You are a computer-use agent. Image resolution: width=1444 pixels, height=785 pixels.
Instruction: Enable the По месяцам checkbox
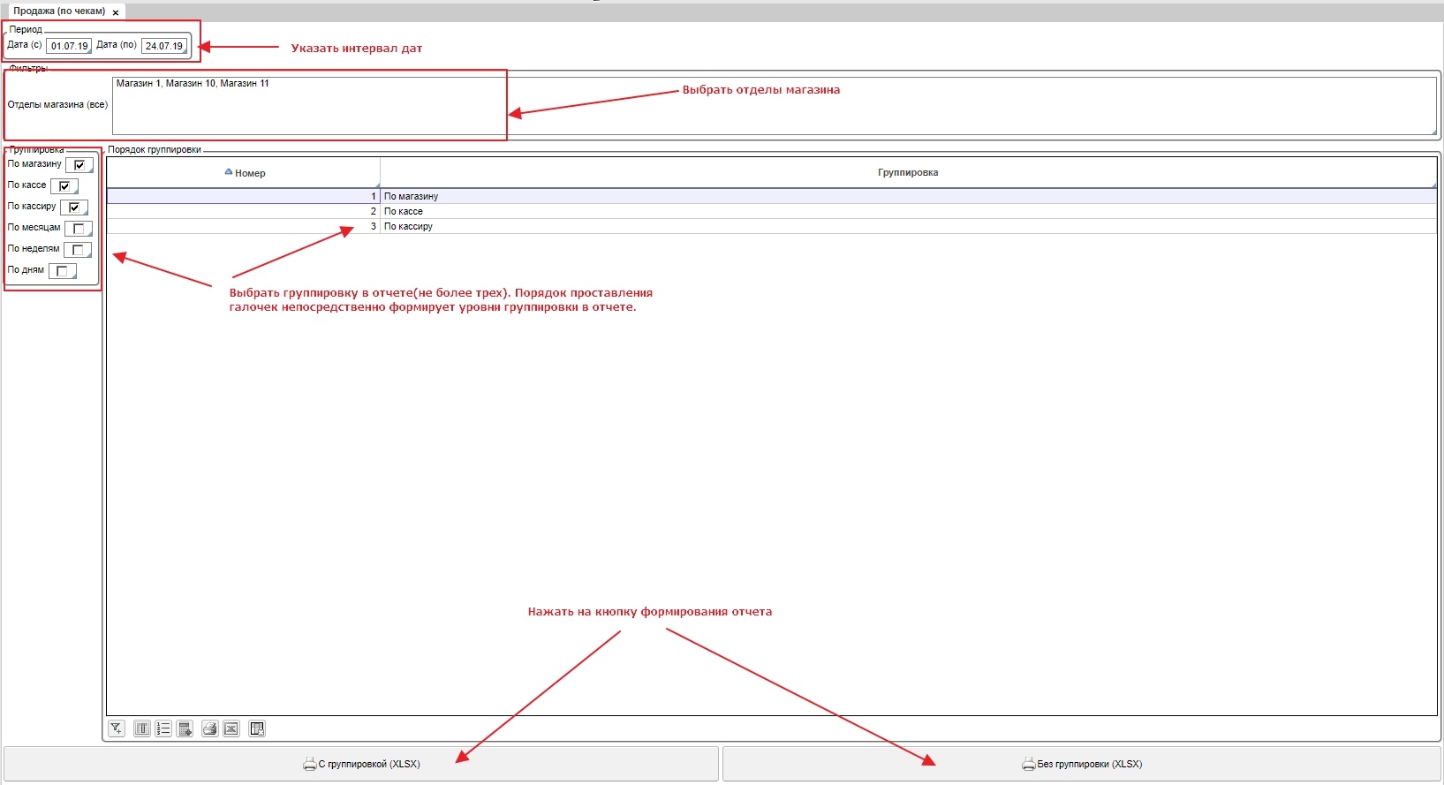pos(78,229)
